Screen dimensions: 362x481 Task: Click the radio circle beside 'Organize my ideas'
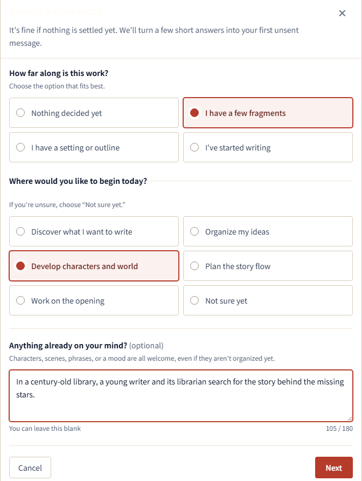[194, 231]
